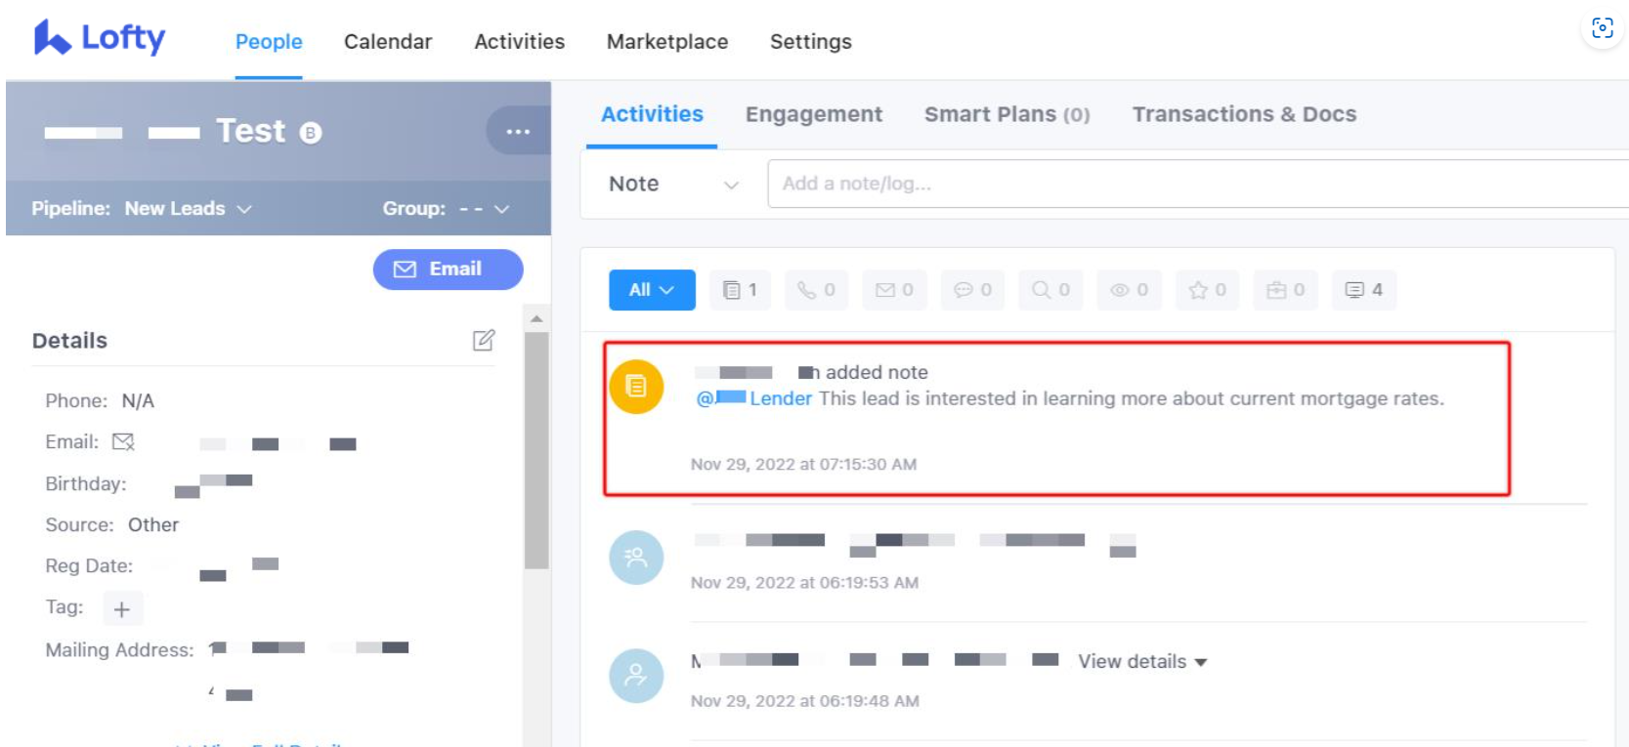
Task: Open the Note type dropdown
Action: [x=673, y=184]
